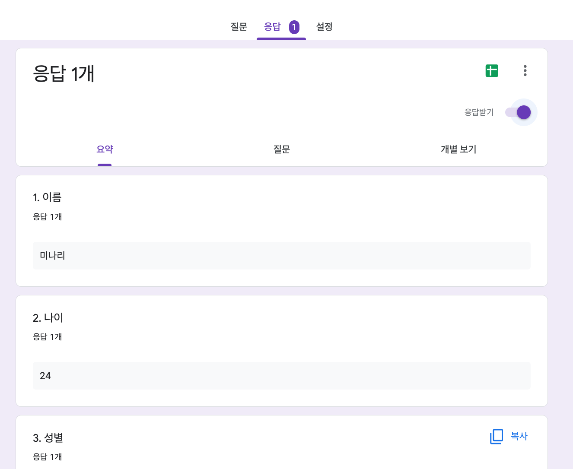Select the response text 미나리
573x469 pixels.
52,255
